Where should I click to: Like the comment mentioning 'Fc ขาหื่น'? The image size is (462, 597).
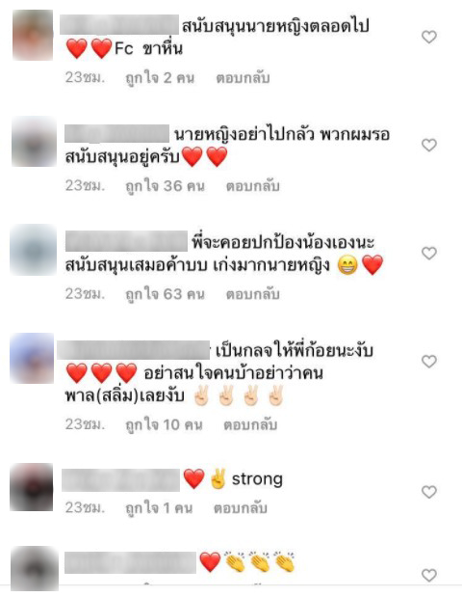[429, 37]
